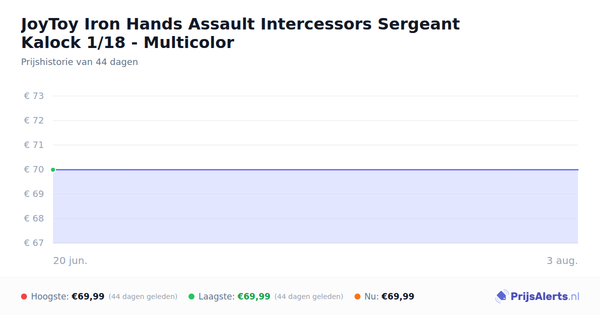The height and width of the screenshot is (315, 600).
Task: Click the PrijsAlerts price tag logo icon
Action: (501, 296)
